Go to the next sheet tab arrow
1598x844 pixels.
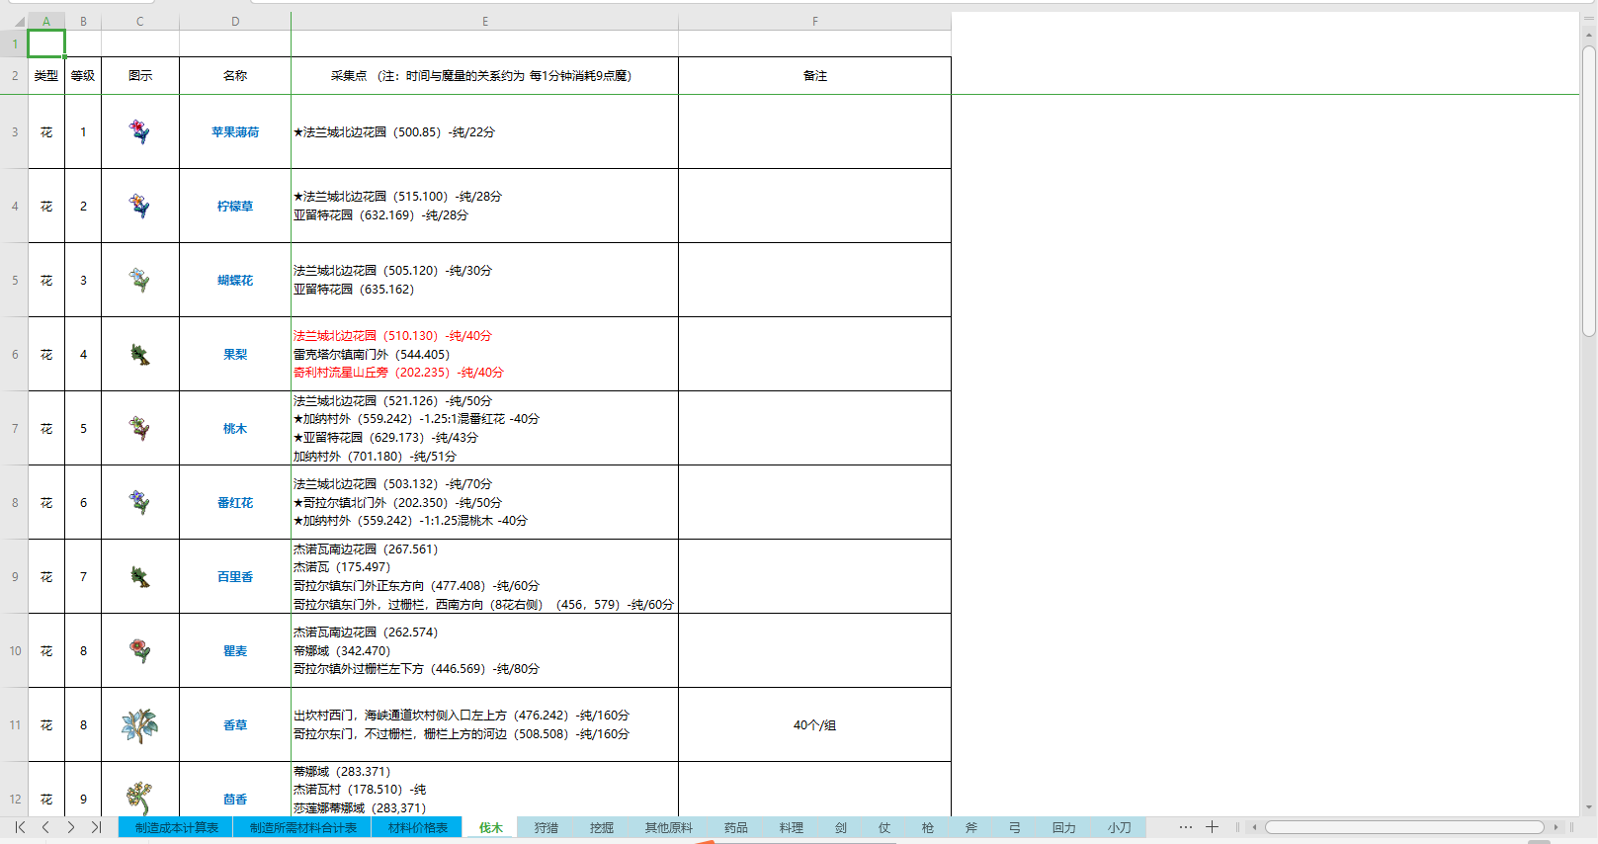[71, 827]
